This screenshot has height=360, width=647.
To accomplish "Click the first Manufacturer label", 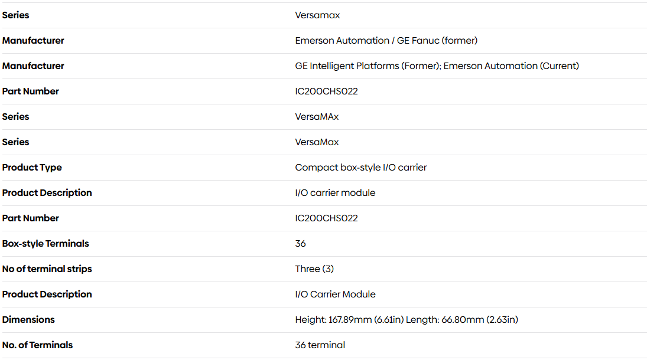I will 33,40.
